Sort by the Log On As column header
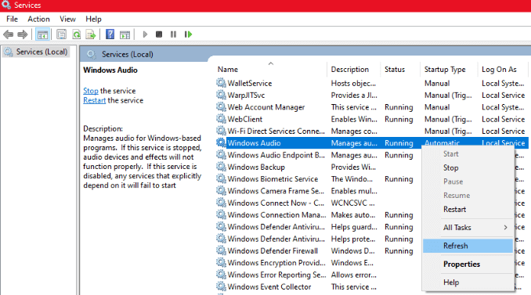531x295 pixels. [503, 69]
